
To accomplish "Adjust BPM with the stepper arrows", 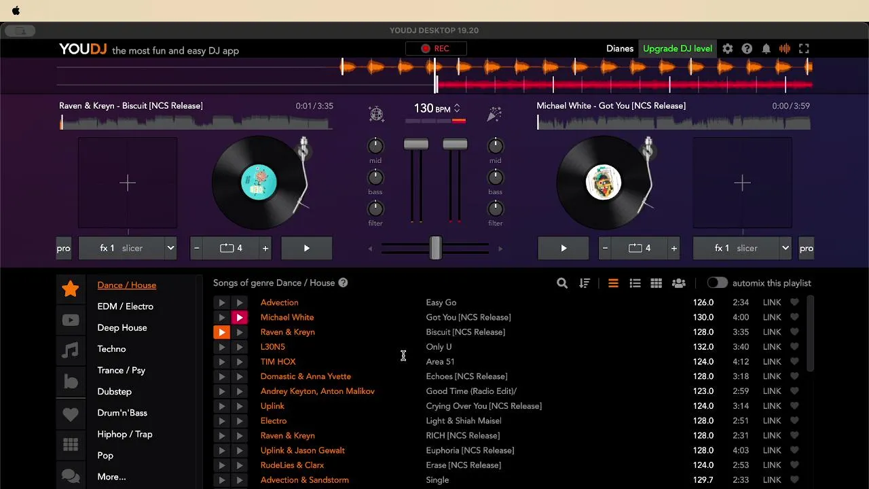I will click(457, 109).
